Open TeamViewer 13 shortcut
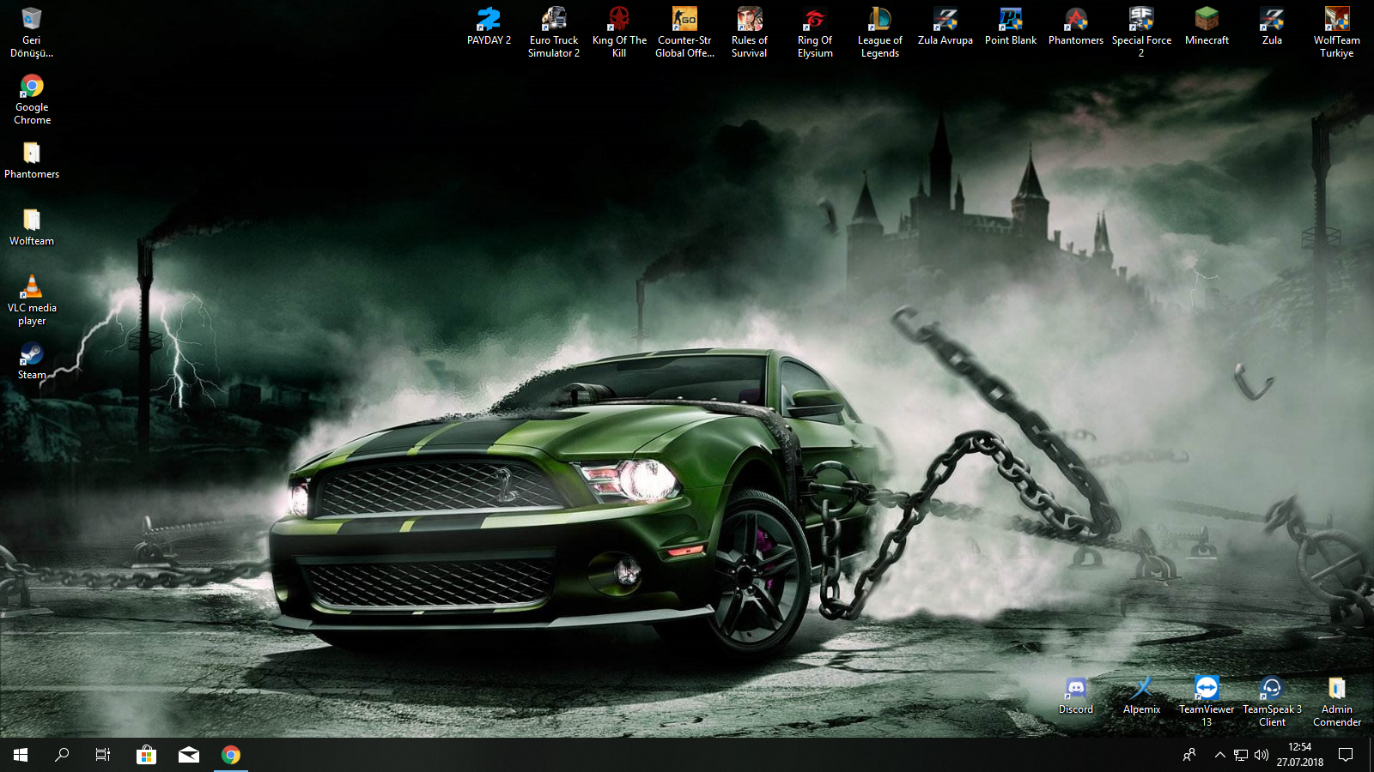 (1207, 701)
